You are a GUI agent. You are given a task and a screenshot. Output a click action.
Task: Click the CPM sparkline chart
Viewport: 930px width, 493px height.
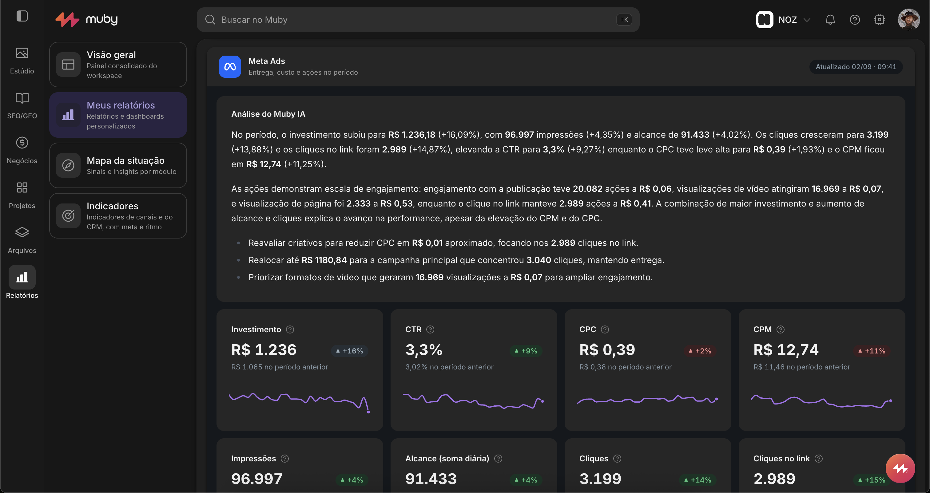(821, 401)
